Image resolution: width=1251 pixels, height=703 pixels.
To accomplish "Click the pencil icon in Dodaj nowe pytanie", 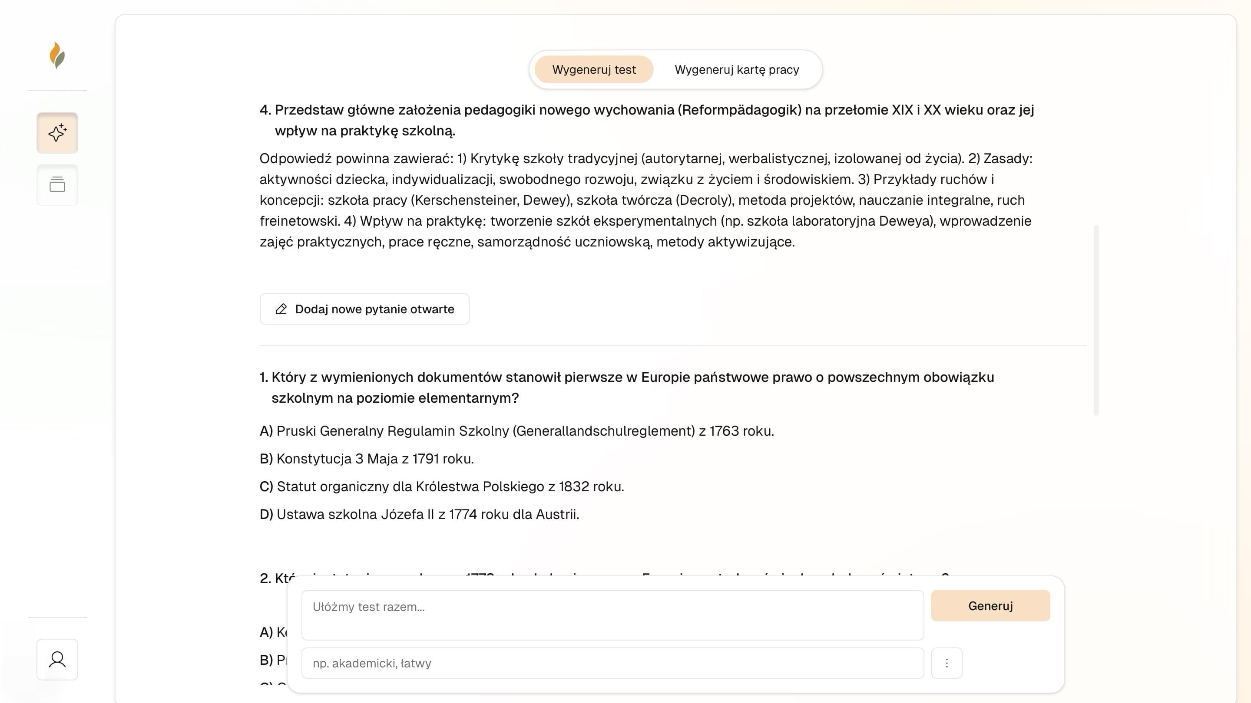I will pyautogui.click(x=281, y=309).
